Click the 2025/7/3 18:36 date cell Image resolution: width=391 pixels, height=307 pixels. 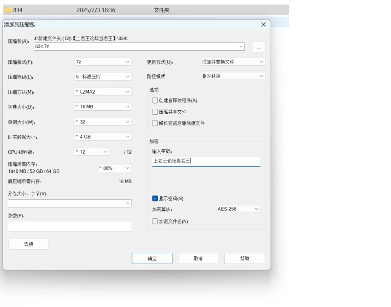click(96, 10)
